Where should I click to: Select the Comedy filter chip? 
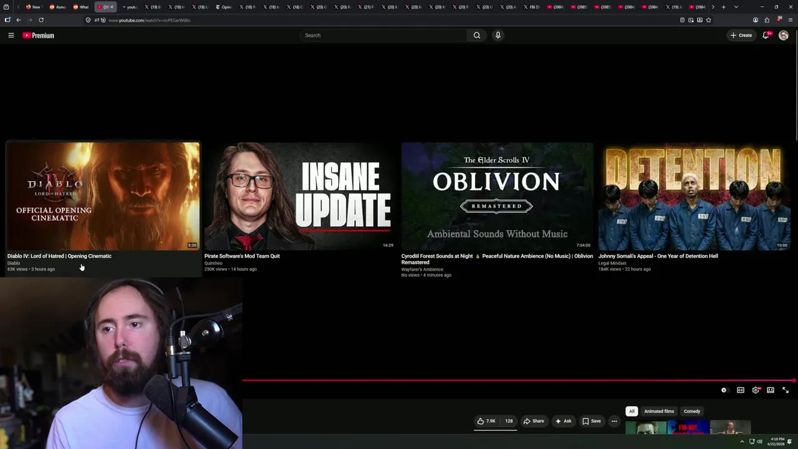click(x=692, y=412)
